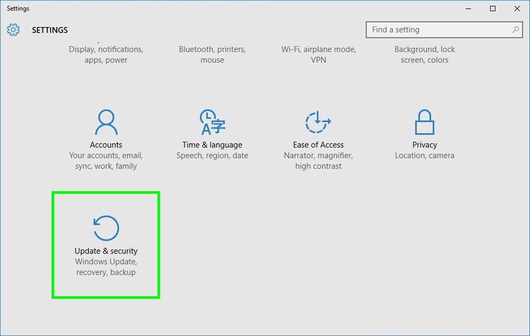Minimize the Settings window
The image size is (530, 336).
click(468, 9)
